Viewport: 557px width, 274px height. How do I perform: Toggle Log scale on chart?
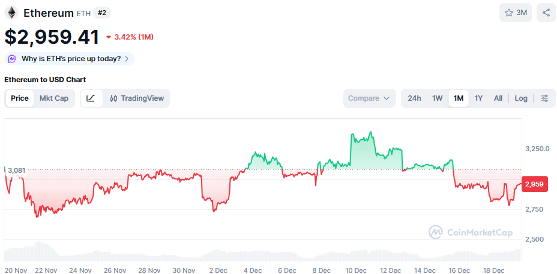[x=521, y=98]
